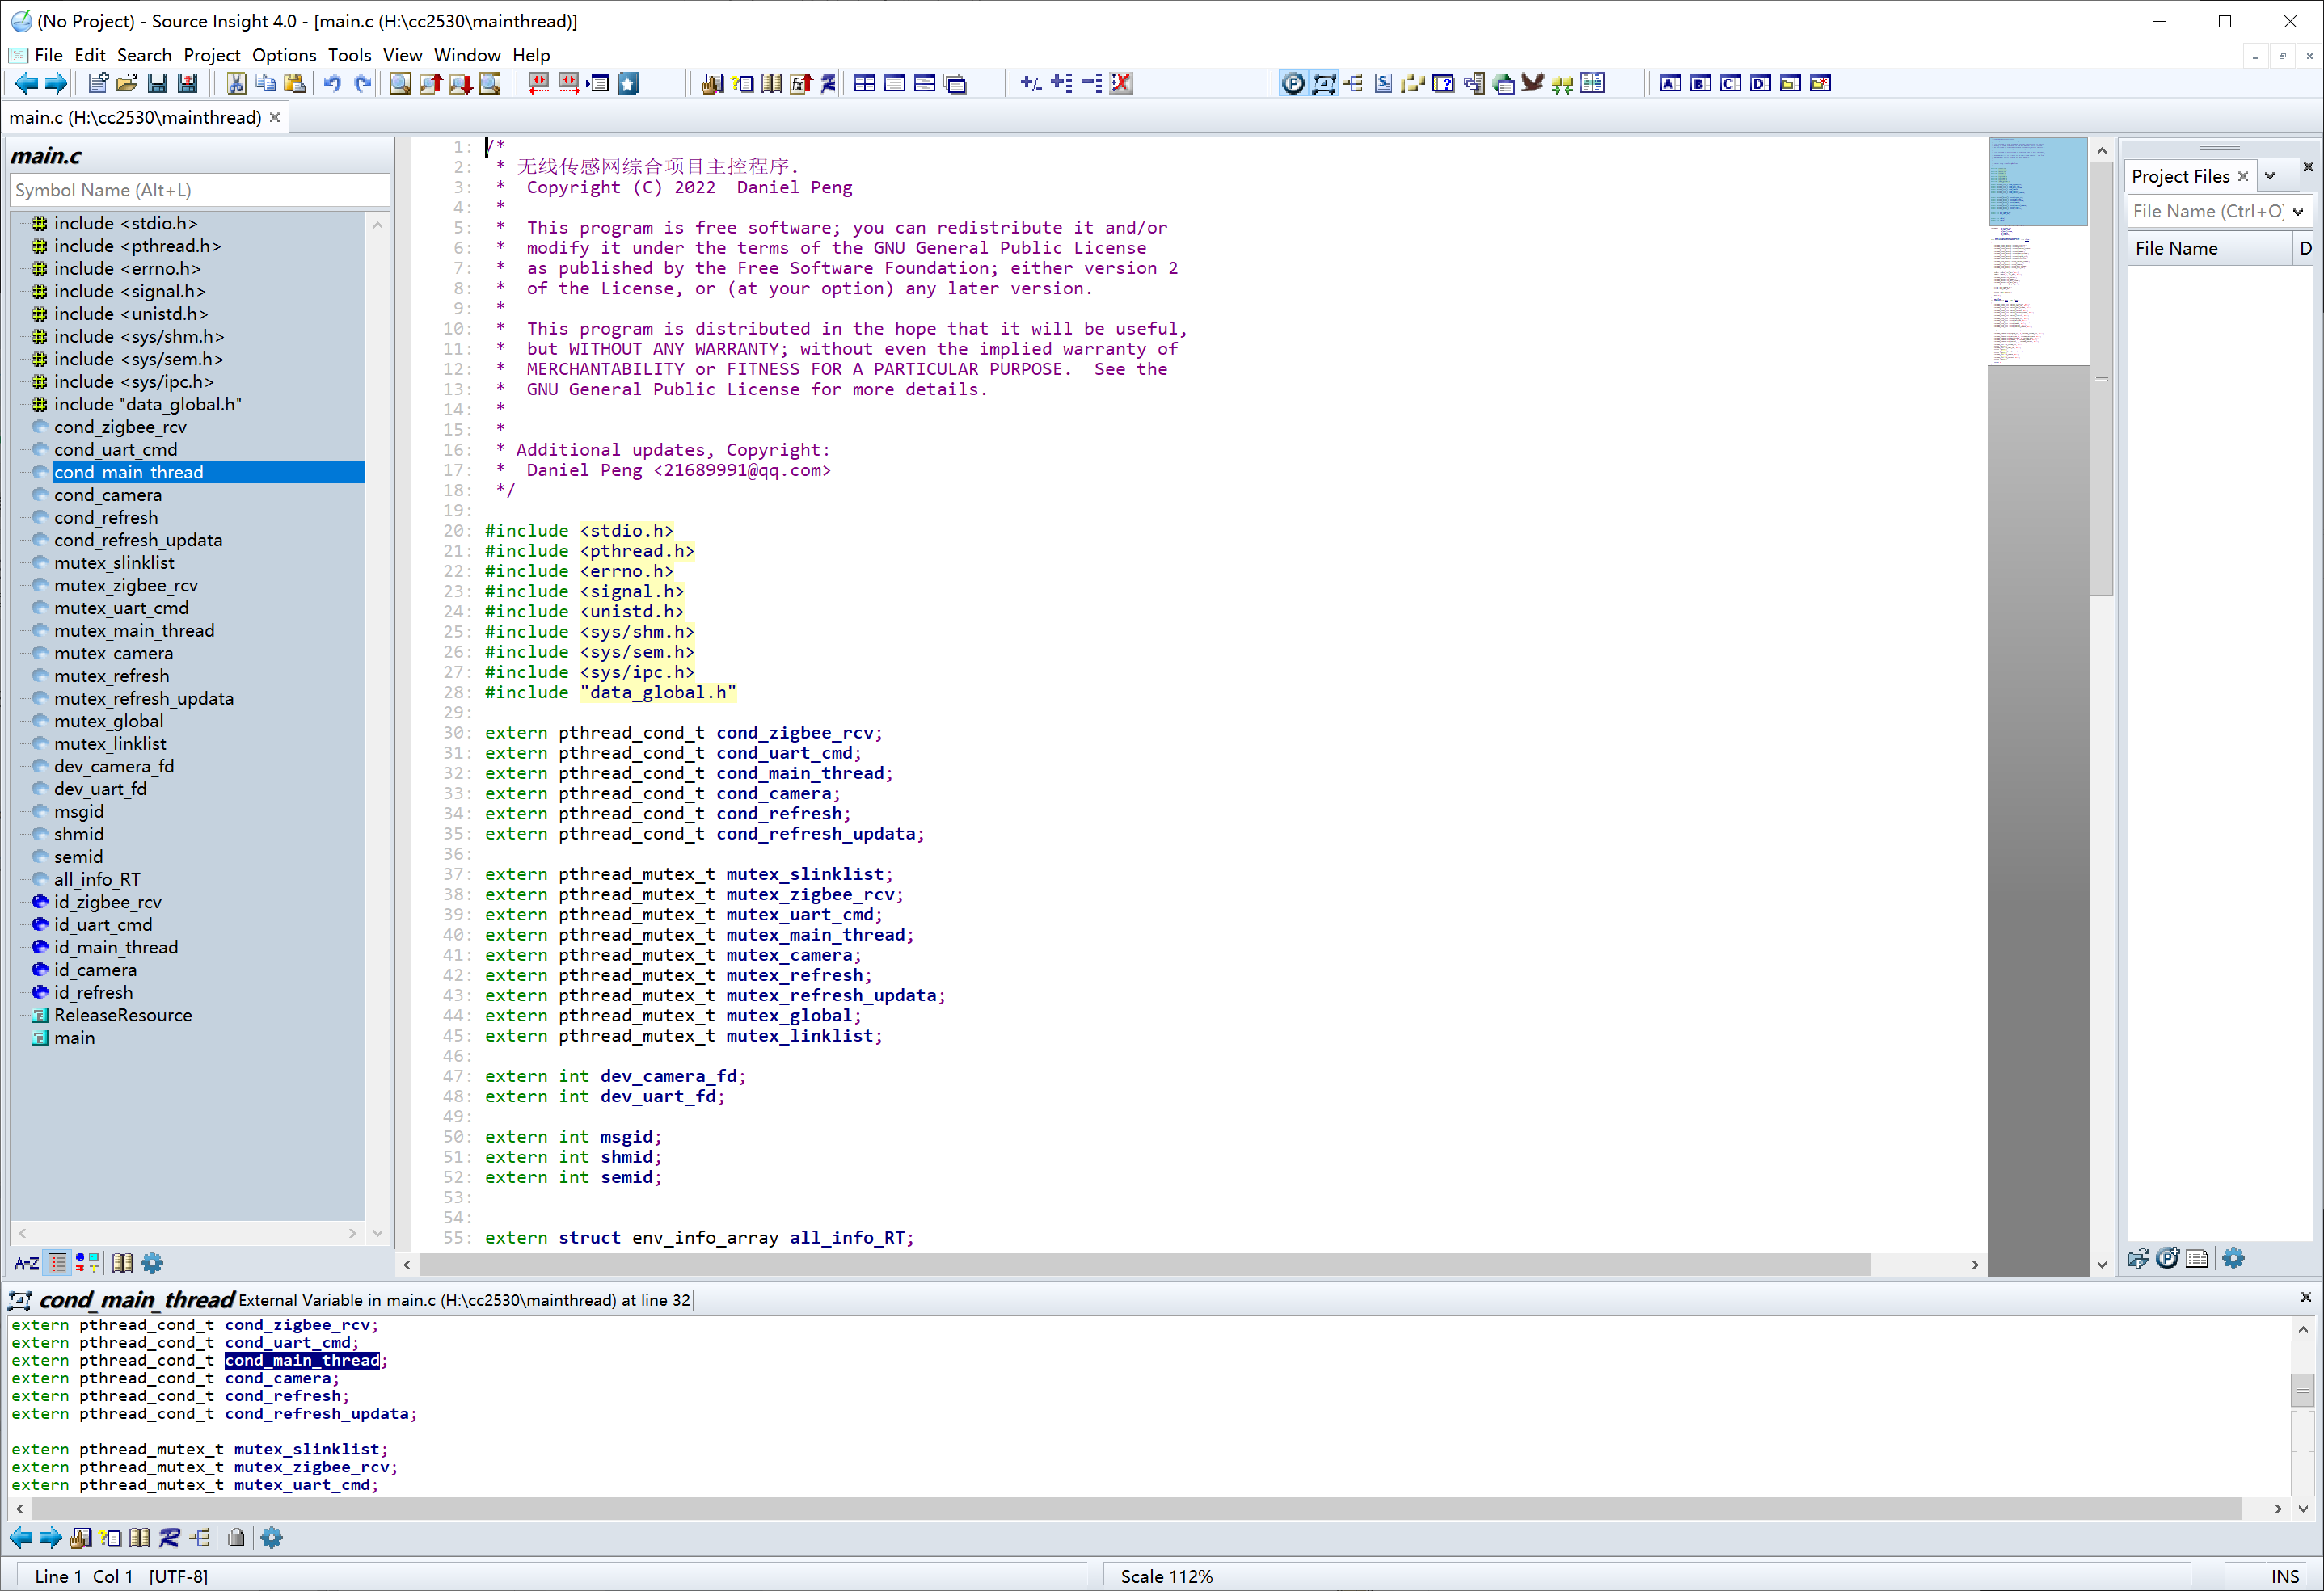Toggle the context window lock icon
The width and height of the screenshot is (2324, 1591).
pos(236,1538)
